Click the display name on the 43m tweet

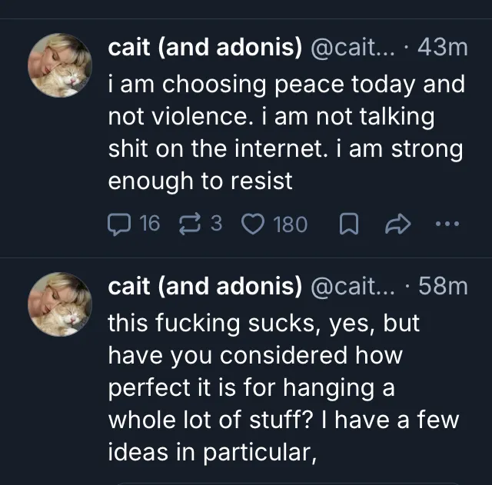pyautogui.click(x=204, y=48)
